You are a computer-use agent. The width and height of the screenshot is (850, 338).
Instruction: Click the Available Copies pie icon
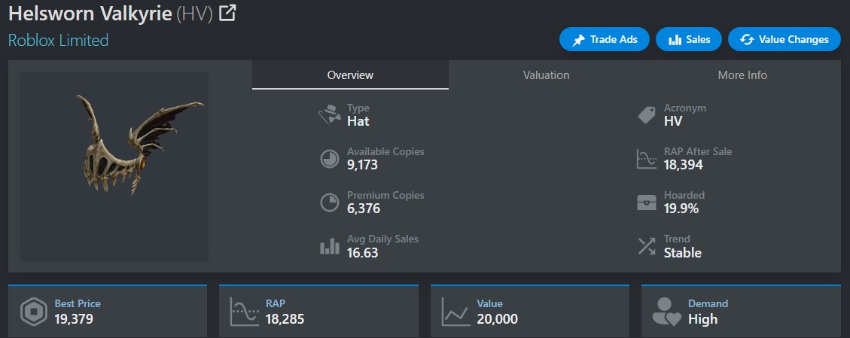point(330,160)
